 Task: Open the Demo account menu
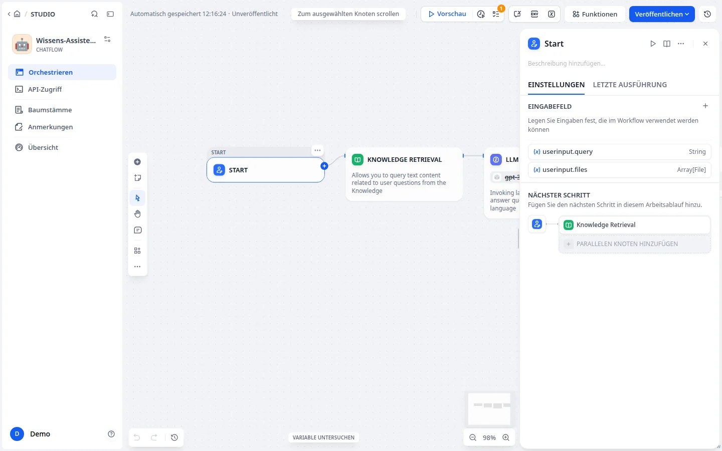tap(31, 434)
